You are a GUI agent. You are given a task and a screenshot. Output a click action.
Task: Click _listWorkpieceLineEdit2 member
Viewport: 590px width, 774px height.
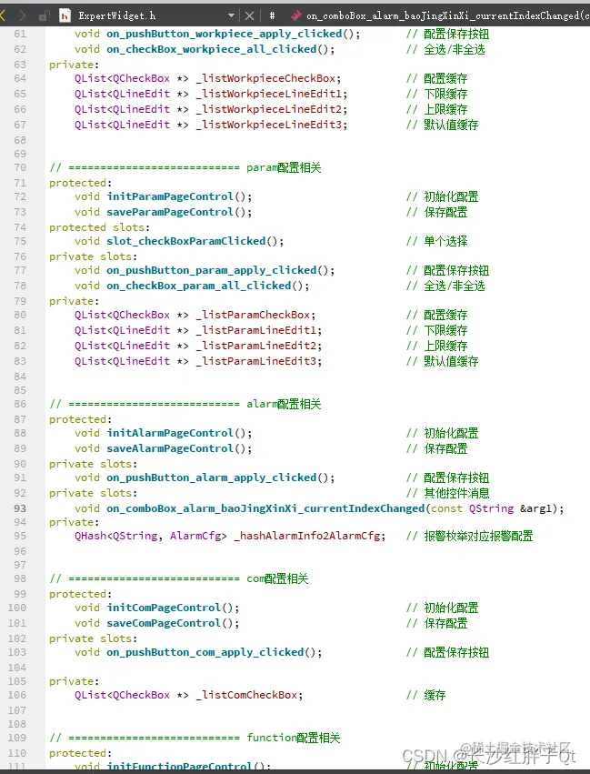tap(269, 108)
